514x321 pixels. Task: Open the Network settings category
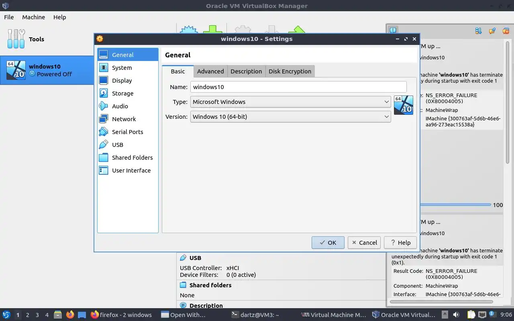pyautogui.click(x=128, y=119)
